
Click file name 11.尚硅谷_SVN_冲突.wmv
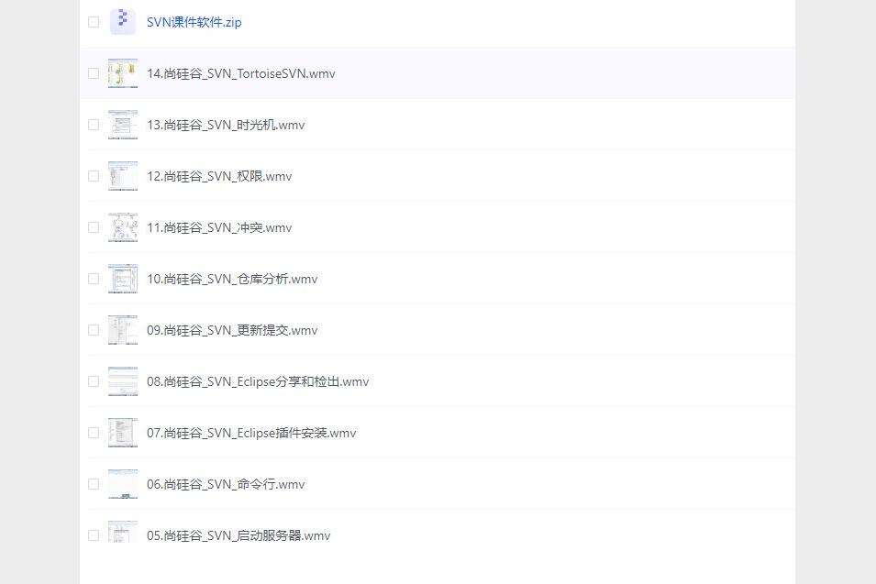pos(219,227)
